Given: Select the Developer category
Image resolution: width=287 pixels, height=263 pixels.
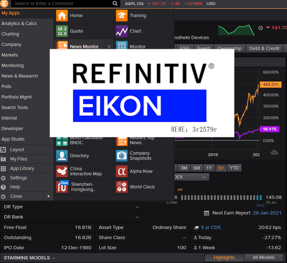Looking at the screenshot, I should point(12,129).
